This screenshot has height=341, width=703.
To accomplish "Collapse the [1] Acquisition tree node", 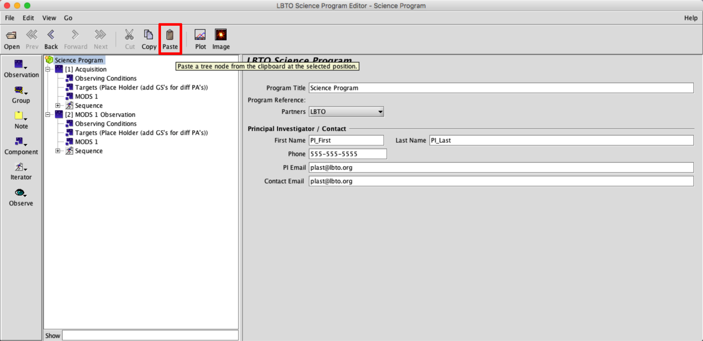I will pos(48,69).
